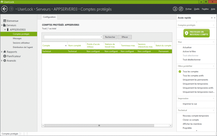Image resolution: width=217 pixels, height=136 pixels.
Task: Click Protéger un nouveau compte button
Action: pyautogui.click(x=197, y=33)
